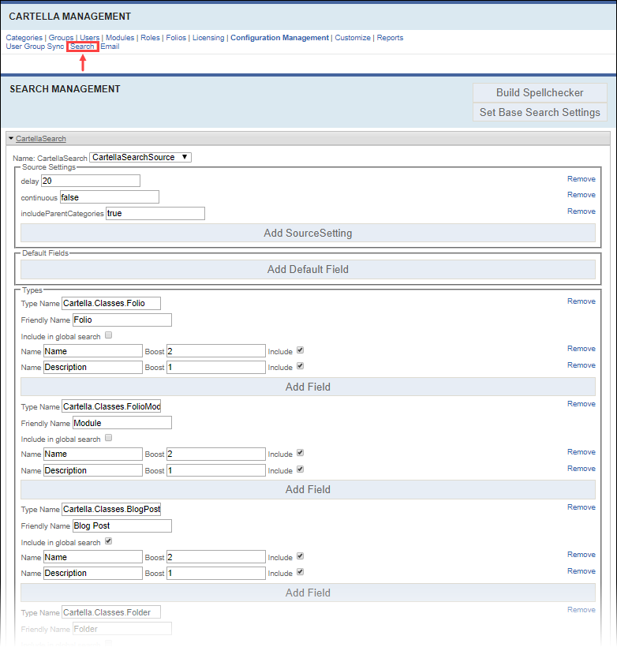Click Add Field under Module type

coord(308,490)
